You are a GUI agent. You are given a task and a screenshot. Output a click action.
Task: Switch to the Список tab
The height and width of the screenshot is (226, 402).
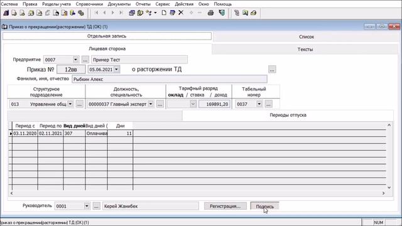tap(306, 36)
